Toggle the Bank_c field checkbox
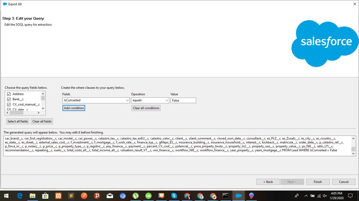This screenshot has width=359, height=201. tap(9, 99)
